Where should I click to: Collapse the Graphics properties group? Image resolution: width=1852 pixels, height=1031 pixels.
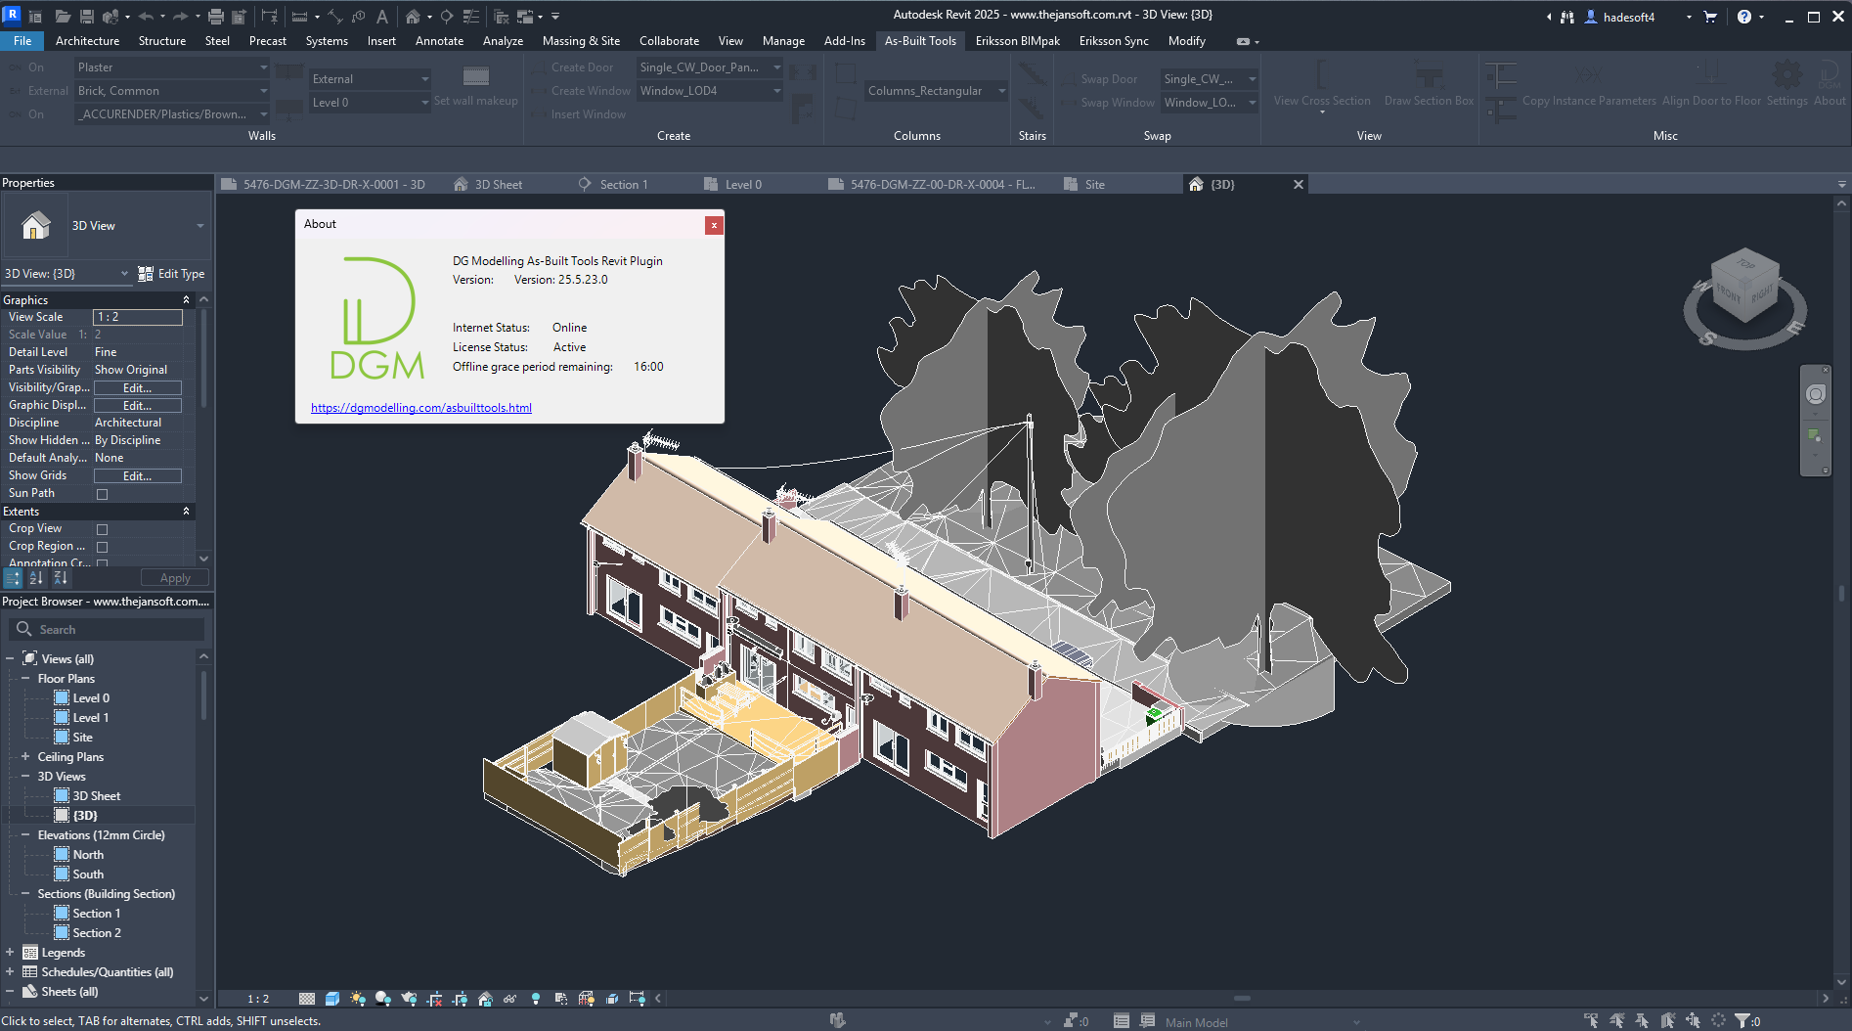coord(186,300)
